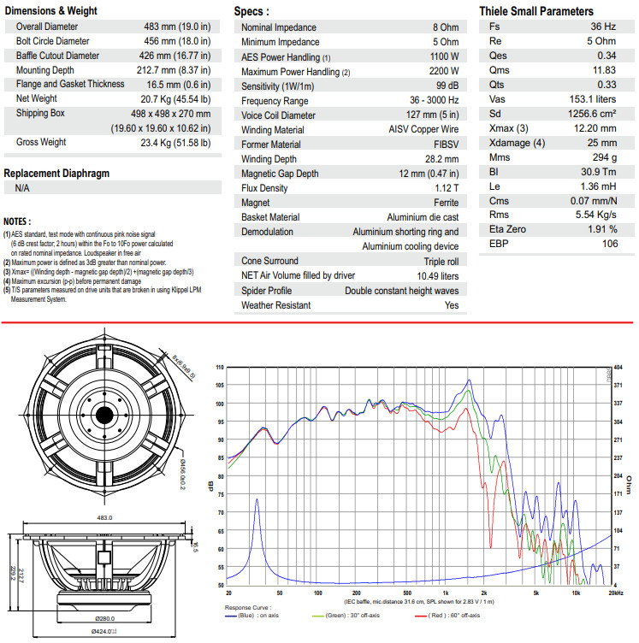Viewport: 639px width, 643px height.
Task: Select Flux Density value '1.12 T'
Action: coord(447,188)
